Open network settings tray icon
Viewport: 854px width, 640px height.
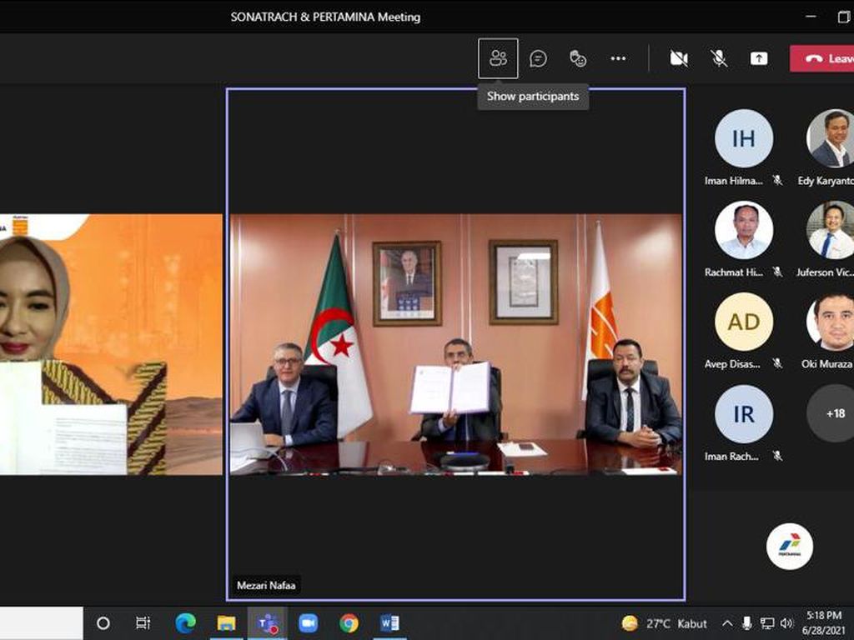pyautogui.click(x=767, y=623)
